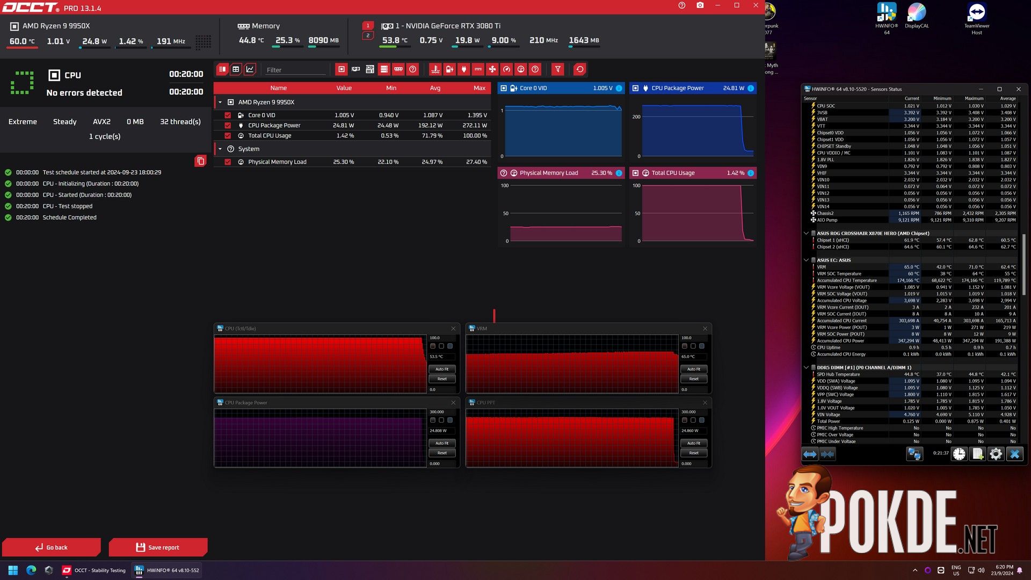Switch to the graph-only view icon

point(250,69)
